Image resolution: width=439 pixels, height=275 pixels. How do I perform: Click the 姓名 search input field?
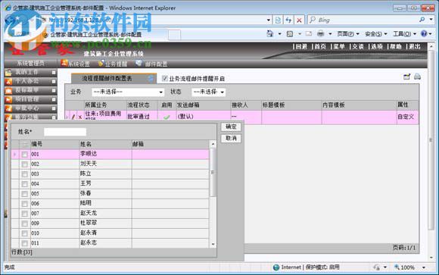click(65, 132)
